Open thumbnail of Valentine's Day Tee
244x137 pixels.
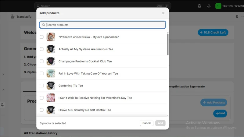pyautogui.click(x=51, y=98)
